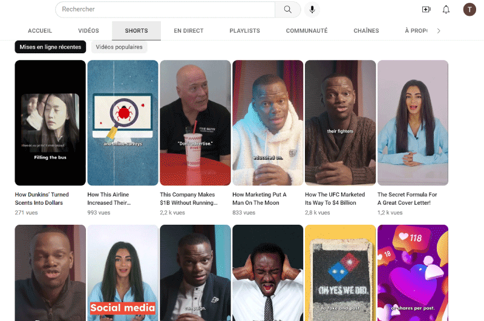The width and height of the screenshot is (484, 321).
Task: Open the Communauté tab
Action: [x=307, y=31]
